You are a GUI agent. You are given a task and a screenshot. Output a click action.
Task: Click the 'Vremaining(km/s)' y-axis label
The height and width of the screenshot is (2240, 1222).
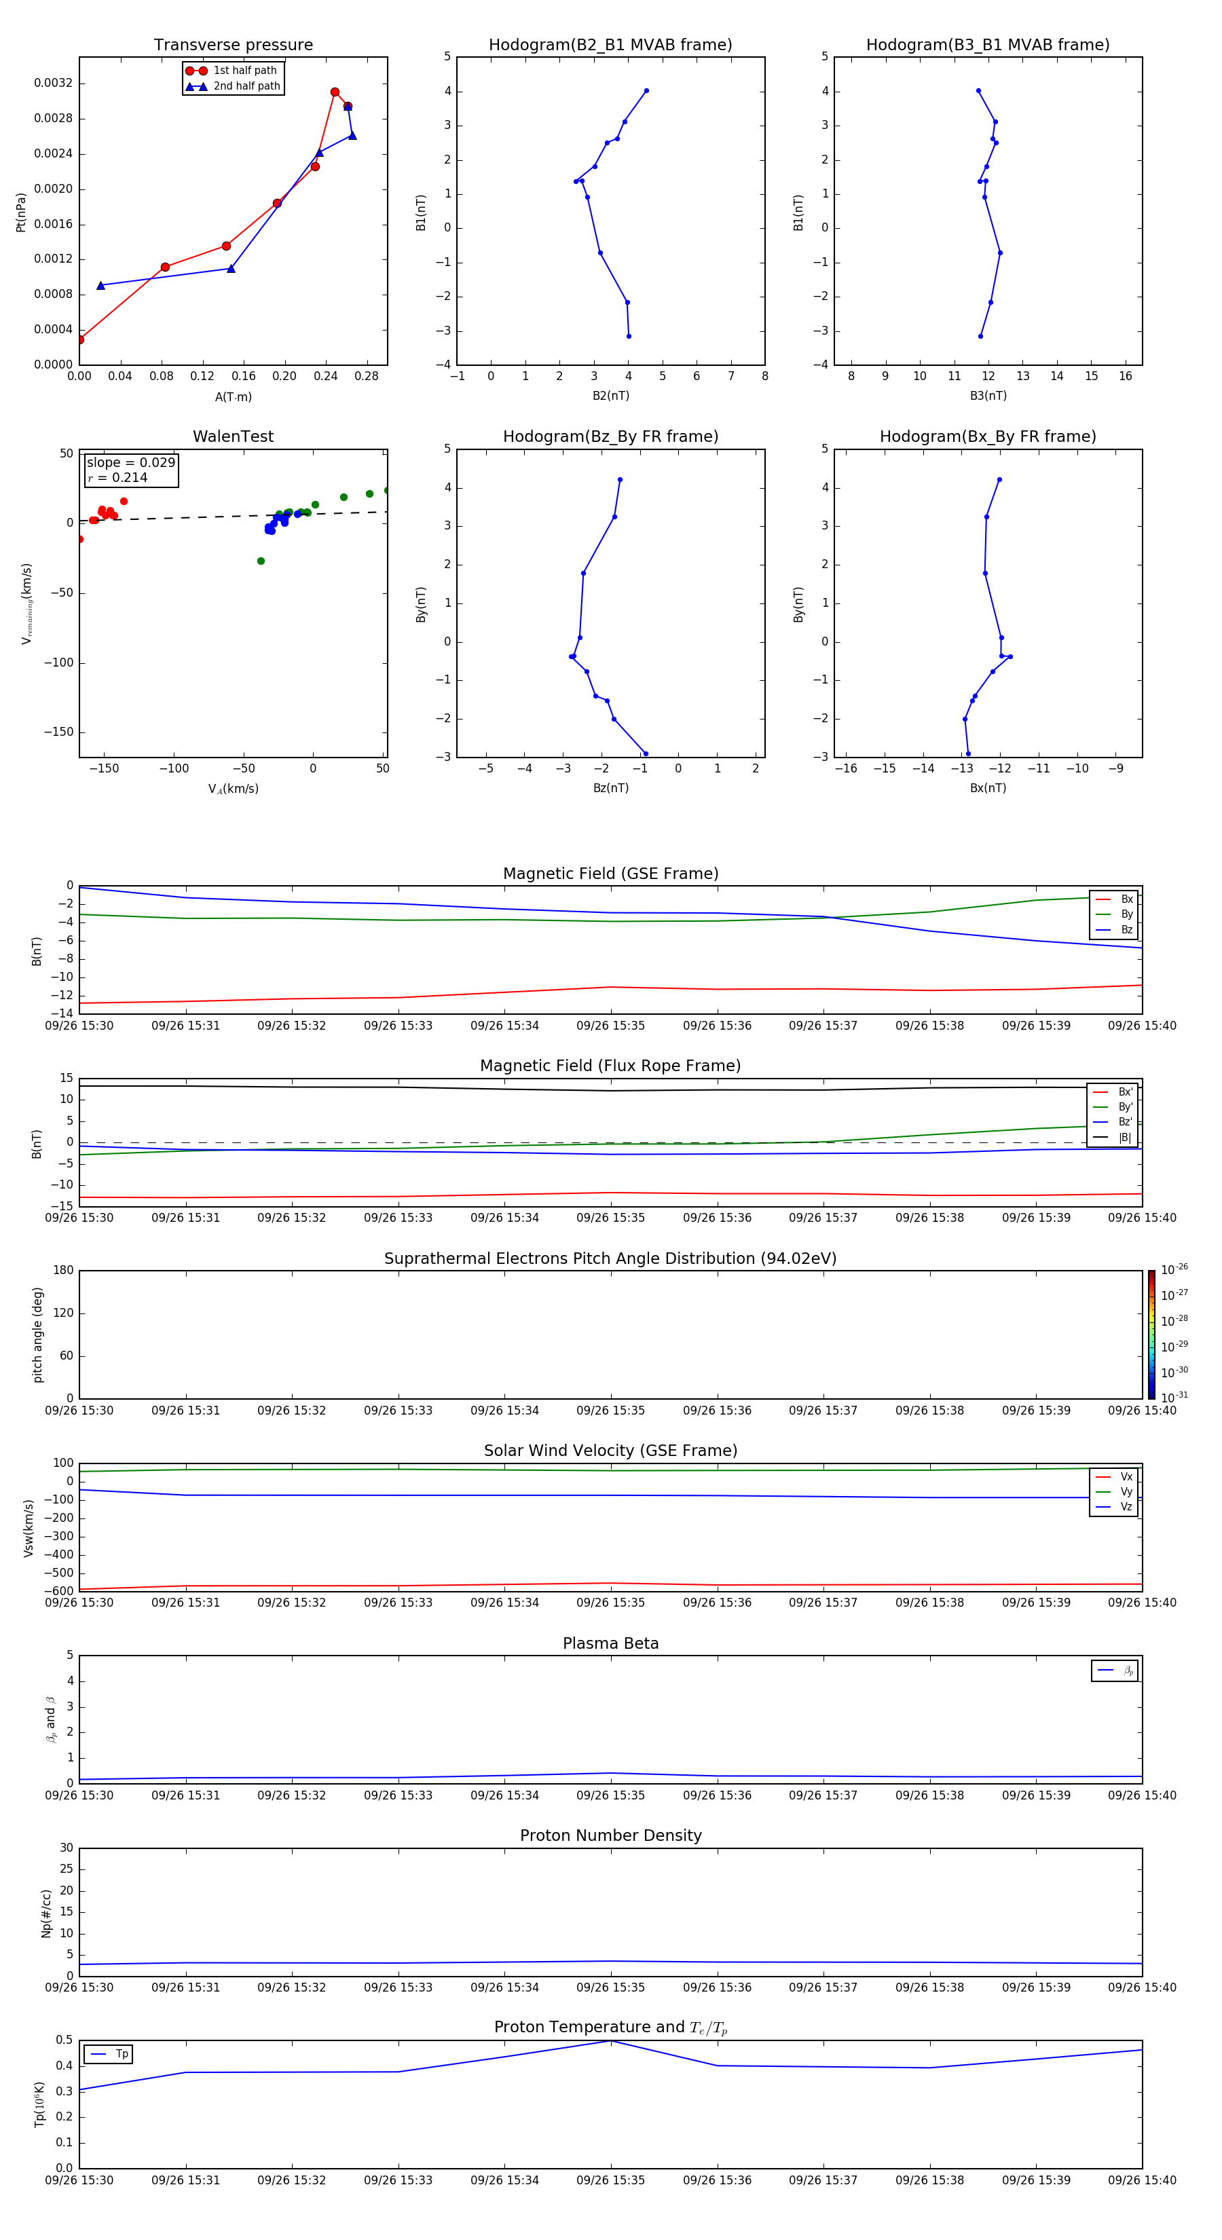(26, 603)
